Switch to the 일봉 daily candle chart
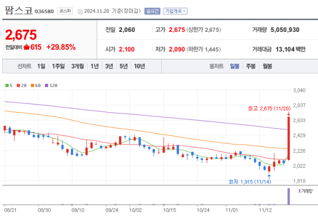This screenshot has width=318, height=216. 235,66
